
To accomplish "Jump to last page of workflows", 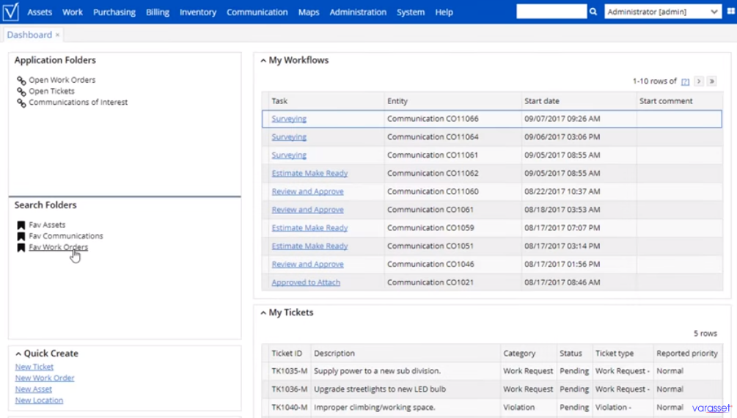I will [x=712, y=81].
